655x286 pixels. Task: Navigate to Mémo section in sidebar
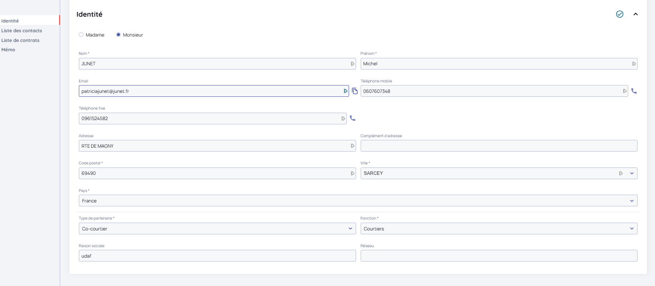pyautogui.click(x=8, y=50)
